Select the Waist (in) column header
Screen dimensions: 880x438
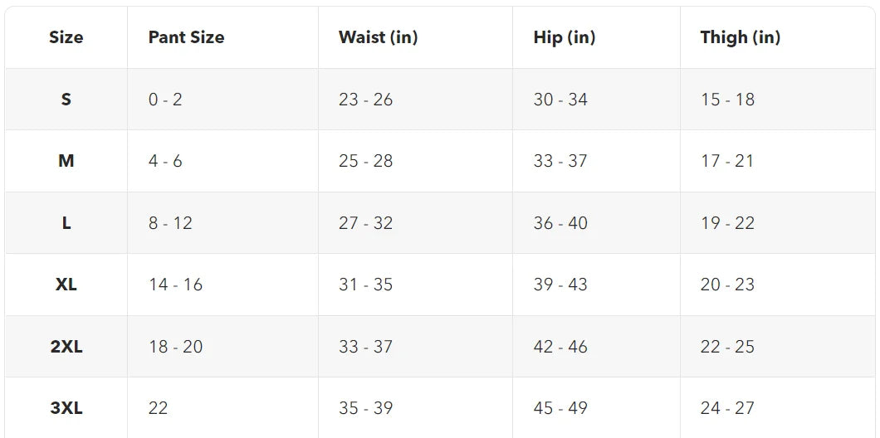pyautogui.click(x=378, y=37)
